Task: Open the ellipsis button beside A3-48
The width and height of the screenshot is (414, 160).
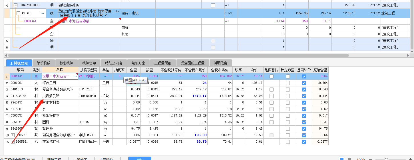Action: [42, 13]
